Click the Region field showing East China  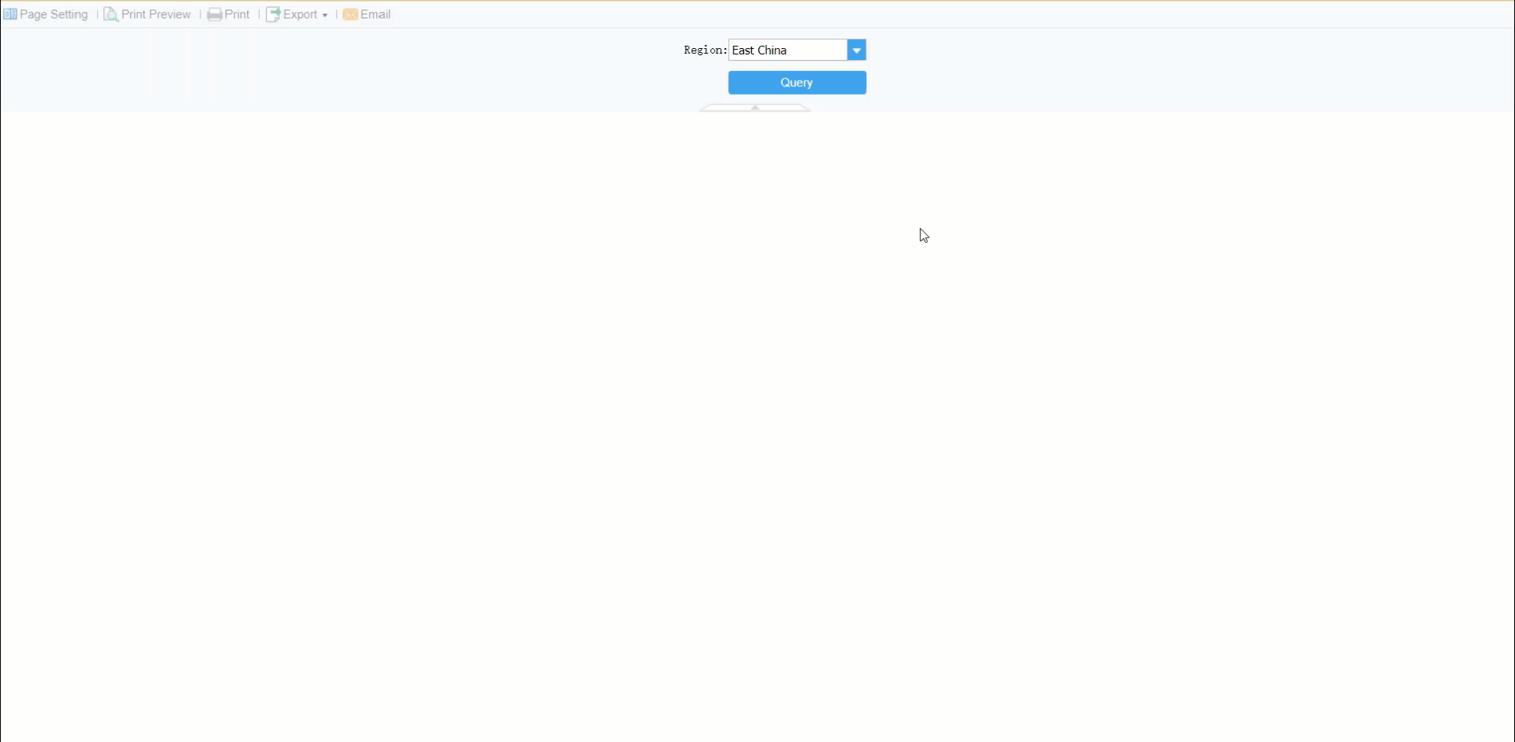point(787,50)
